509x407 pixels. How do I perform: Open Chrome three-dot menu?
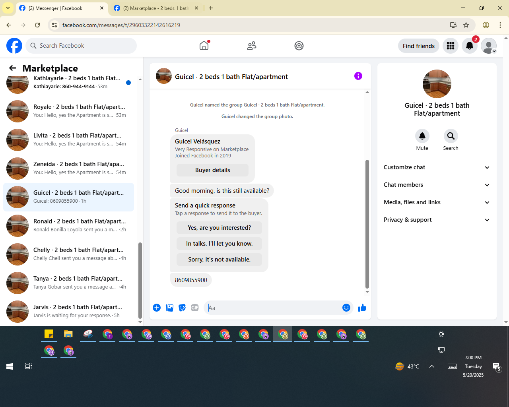coord(500,25)
